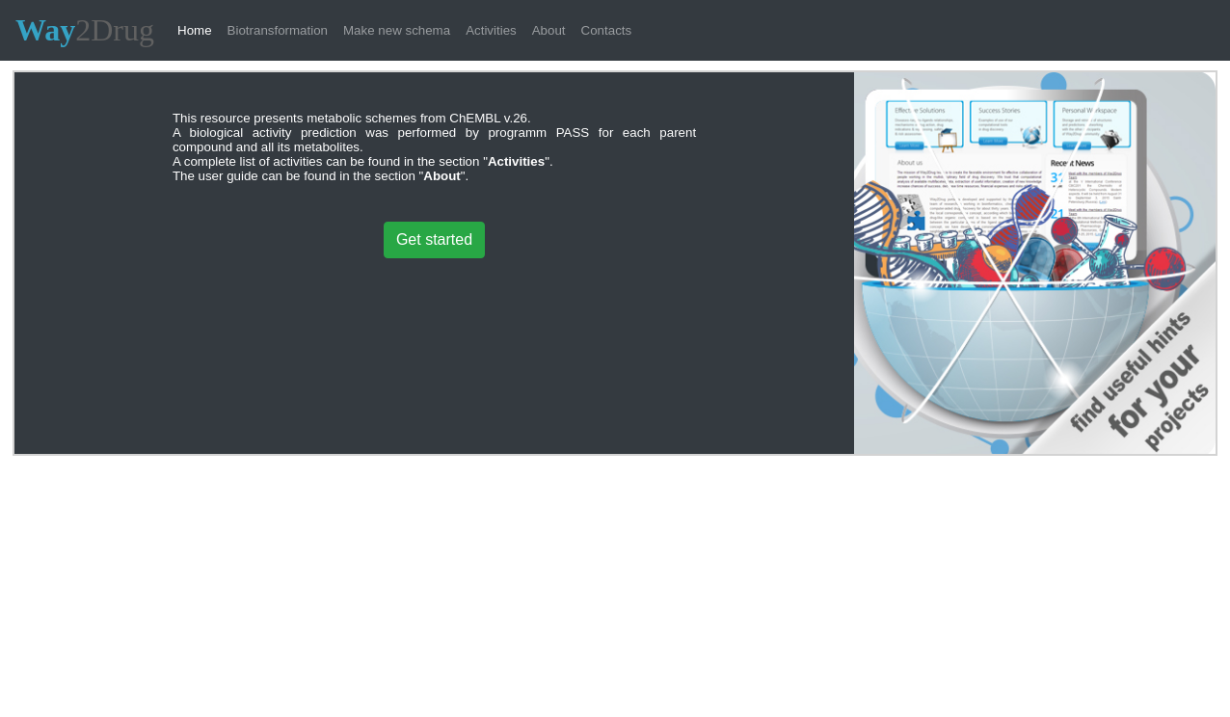Screen dimensions: 1230x717
Task: Click 'Effective Solutions' box in banner image
Action: [923, 125]
